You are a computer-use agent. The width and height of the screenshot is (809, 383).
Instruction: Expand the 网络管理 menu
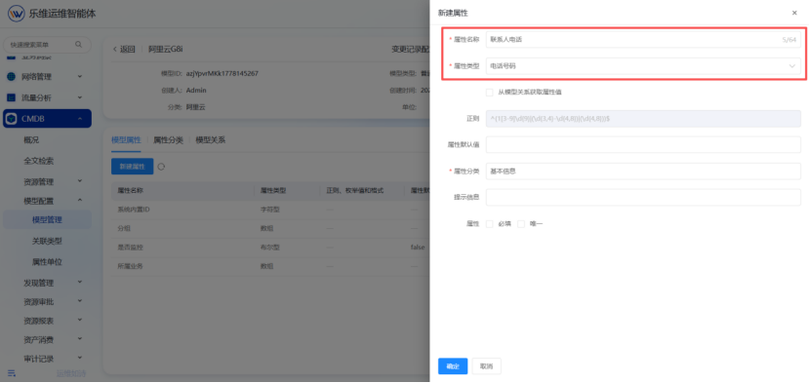(80, 77)
